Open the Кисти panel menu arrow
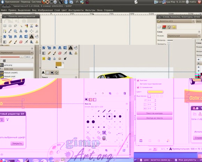 pyautogui.click(x=127, y=104)
